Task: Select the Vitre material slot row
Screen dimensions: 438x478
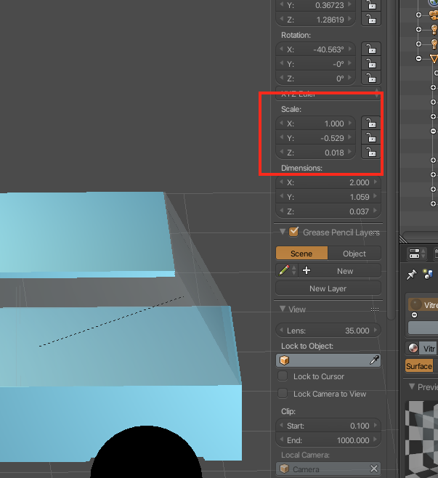Action: tap(423, 304)
